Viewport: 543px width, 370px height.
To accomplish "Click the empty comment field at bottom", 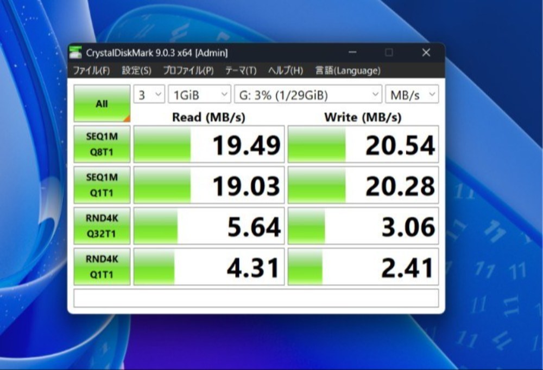I will 256,298.
